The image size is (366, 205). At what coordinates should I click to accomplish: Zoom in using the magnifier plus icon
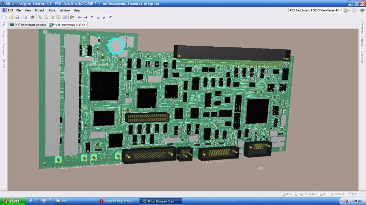40,17
